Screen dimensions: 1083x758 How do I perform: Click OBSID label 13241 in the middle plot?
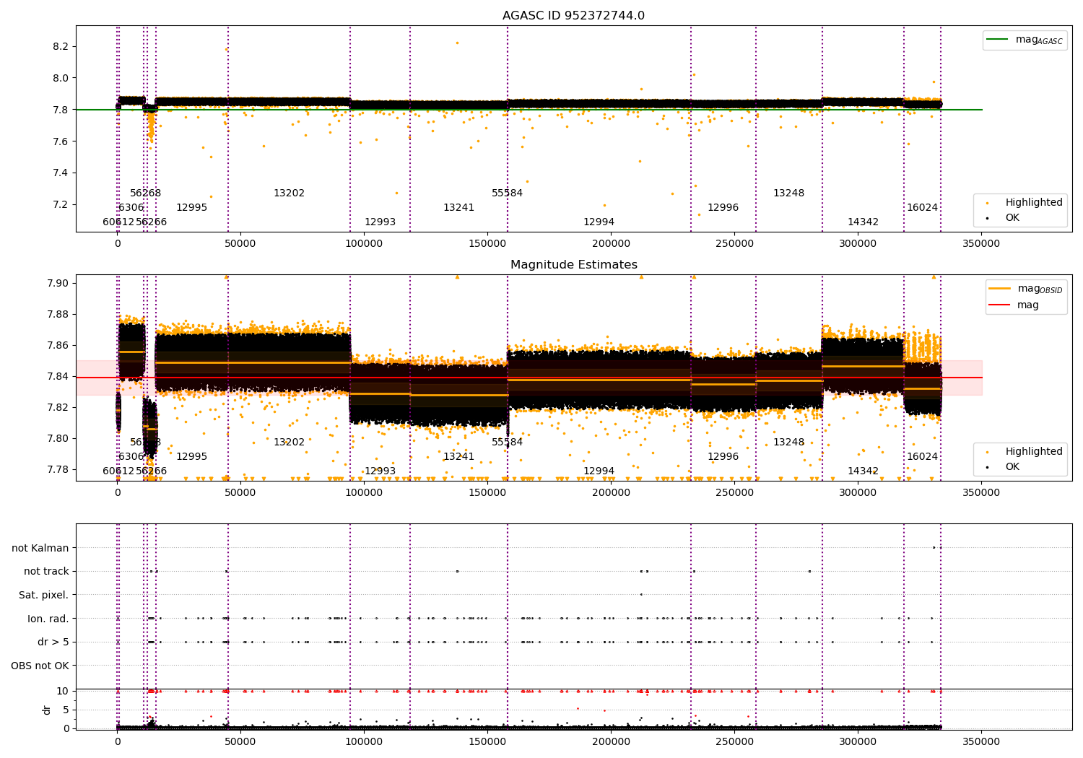pos(459,457)
